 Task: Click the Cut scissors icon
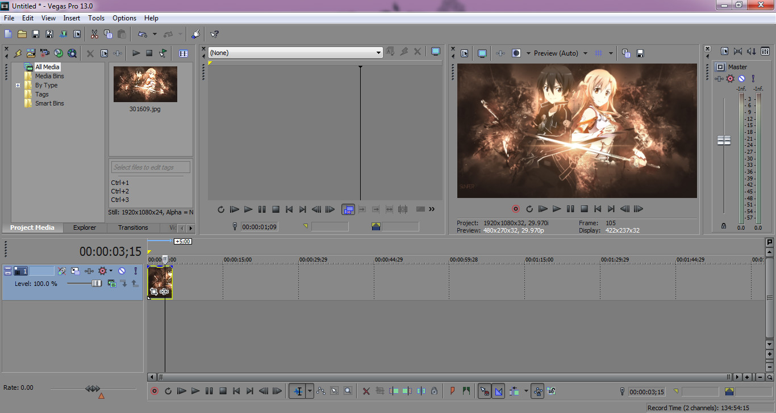pyautogui.click(x=94, y=34)
